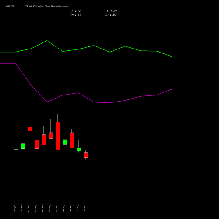Select the green candlestick for 04 May
The image size is (219, 219).
pos(23,146)
